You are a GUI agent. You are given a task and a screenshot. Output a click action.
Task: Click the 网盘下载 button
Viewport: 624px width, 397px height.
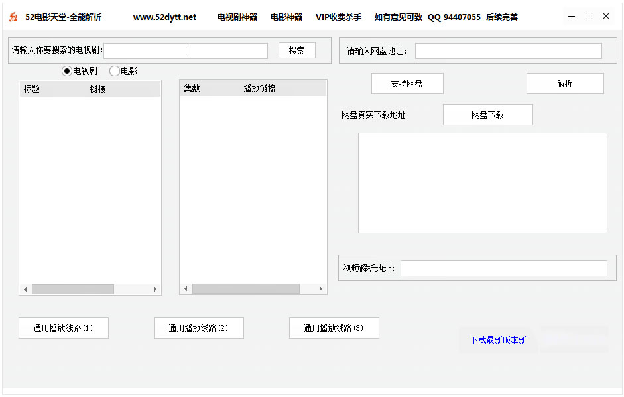point(487,115)
